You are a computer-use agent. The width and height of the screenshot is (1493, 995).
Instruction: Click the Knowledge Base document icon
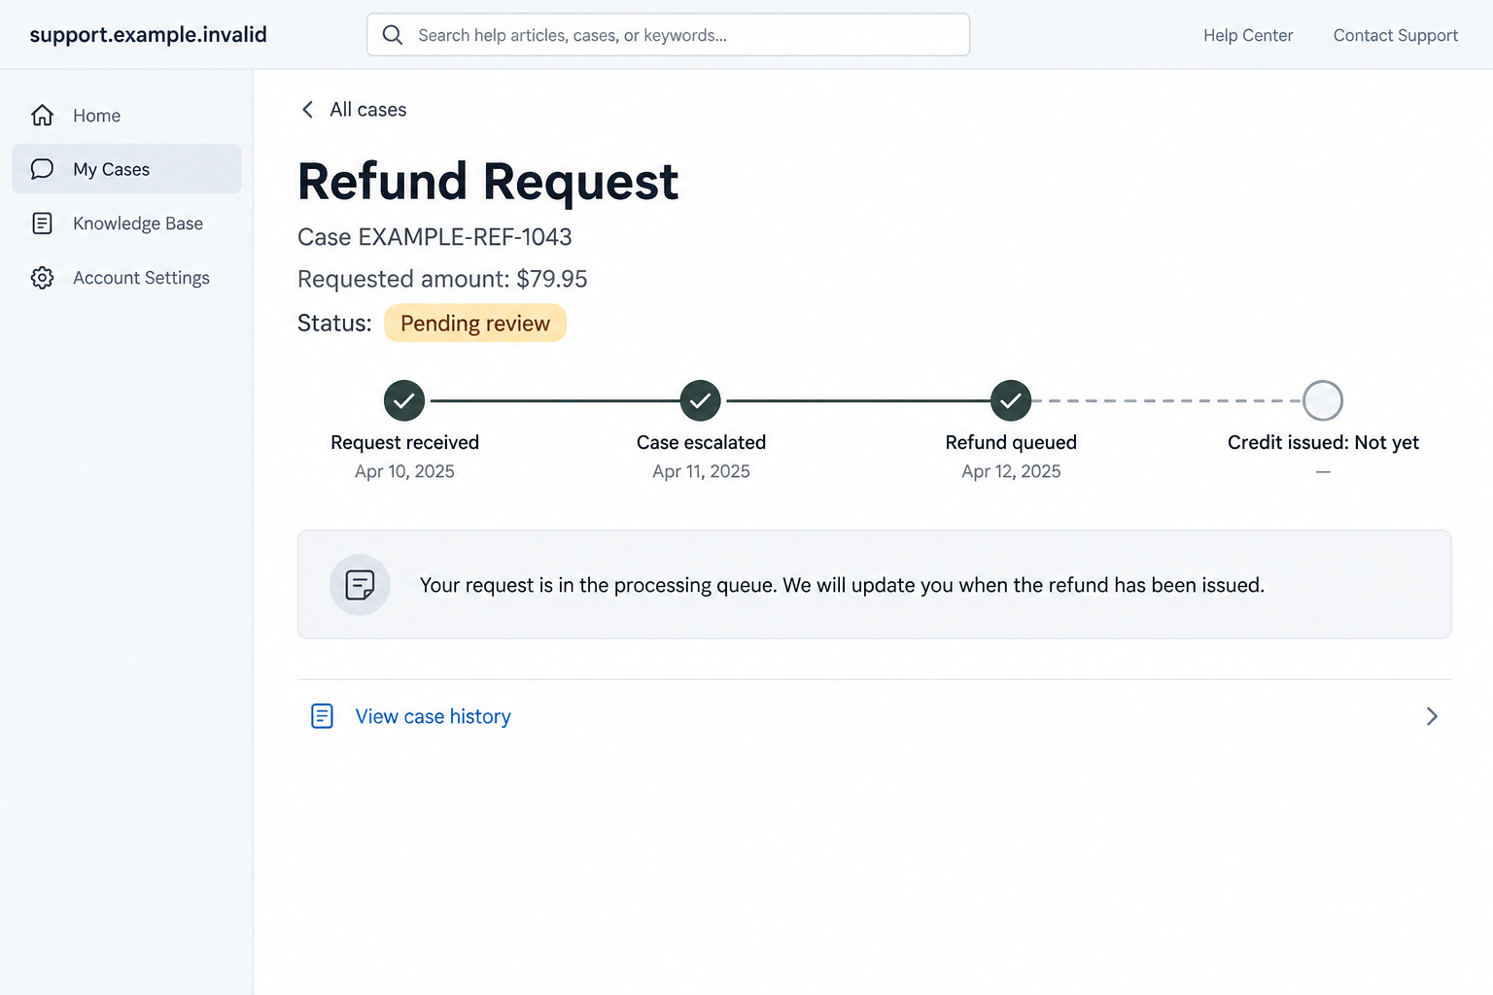click(42, 223)
